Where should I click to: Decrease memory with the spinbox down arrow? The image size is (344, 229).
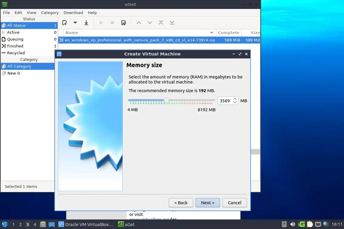click(235, 102)
